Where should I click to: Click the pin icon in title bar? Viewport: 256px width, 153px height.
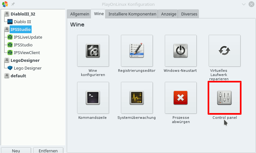pos(13,4)
